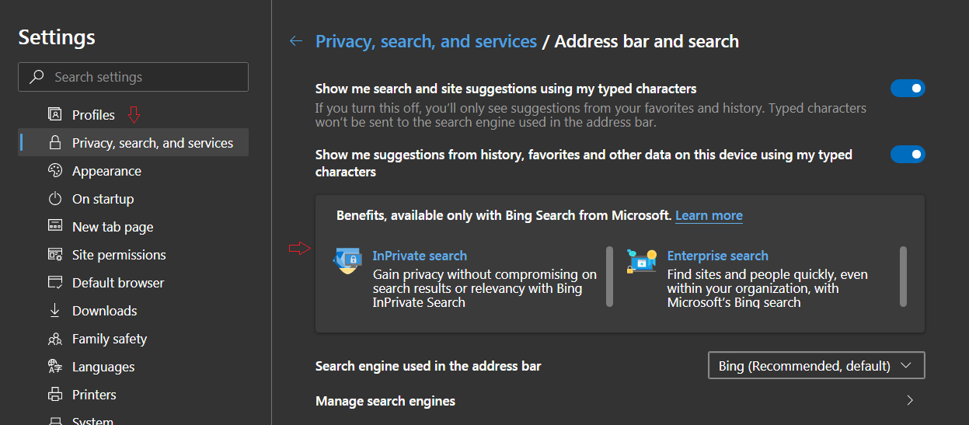This screenshot has height=425, width=969.
Task: Click the Site permissions icon
Action: pos(54,255)
